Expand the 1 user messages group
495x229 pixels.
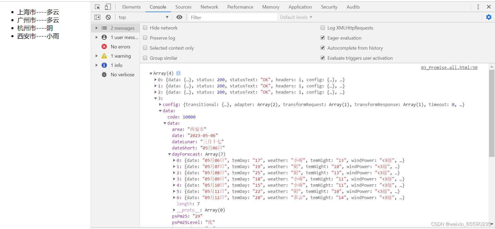click(96, 37)
